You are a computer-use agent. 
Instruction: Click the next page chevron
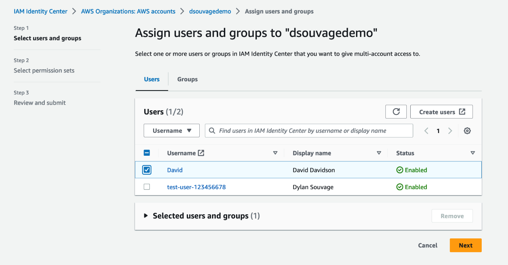click(450, 131)
